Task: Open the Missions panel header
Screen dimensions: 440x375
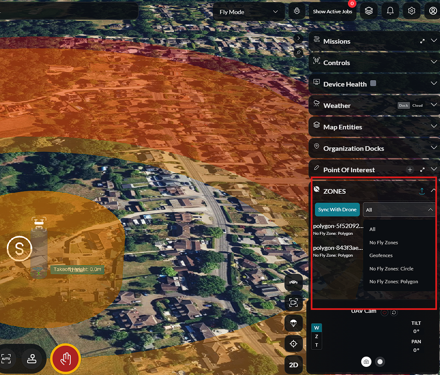Action: (x=374, y=41)
